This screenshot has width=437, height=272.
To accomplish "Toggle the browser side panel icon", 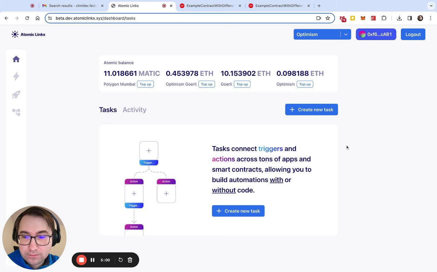I will [x=410, y=18].
